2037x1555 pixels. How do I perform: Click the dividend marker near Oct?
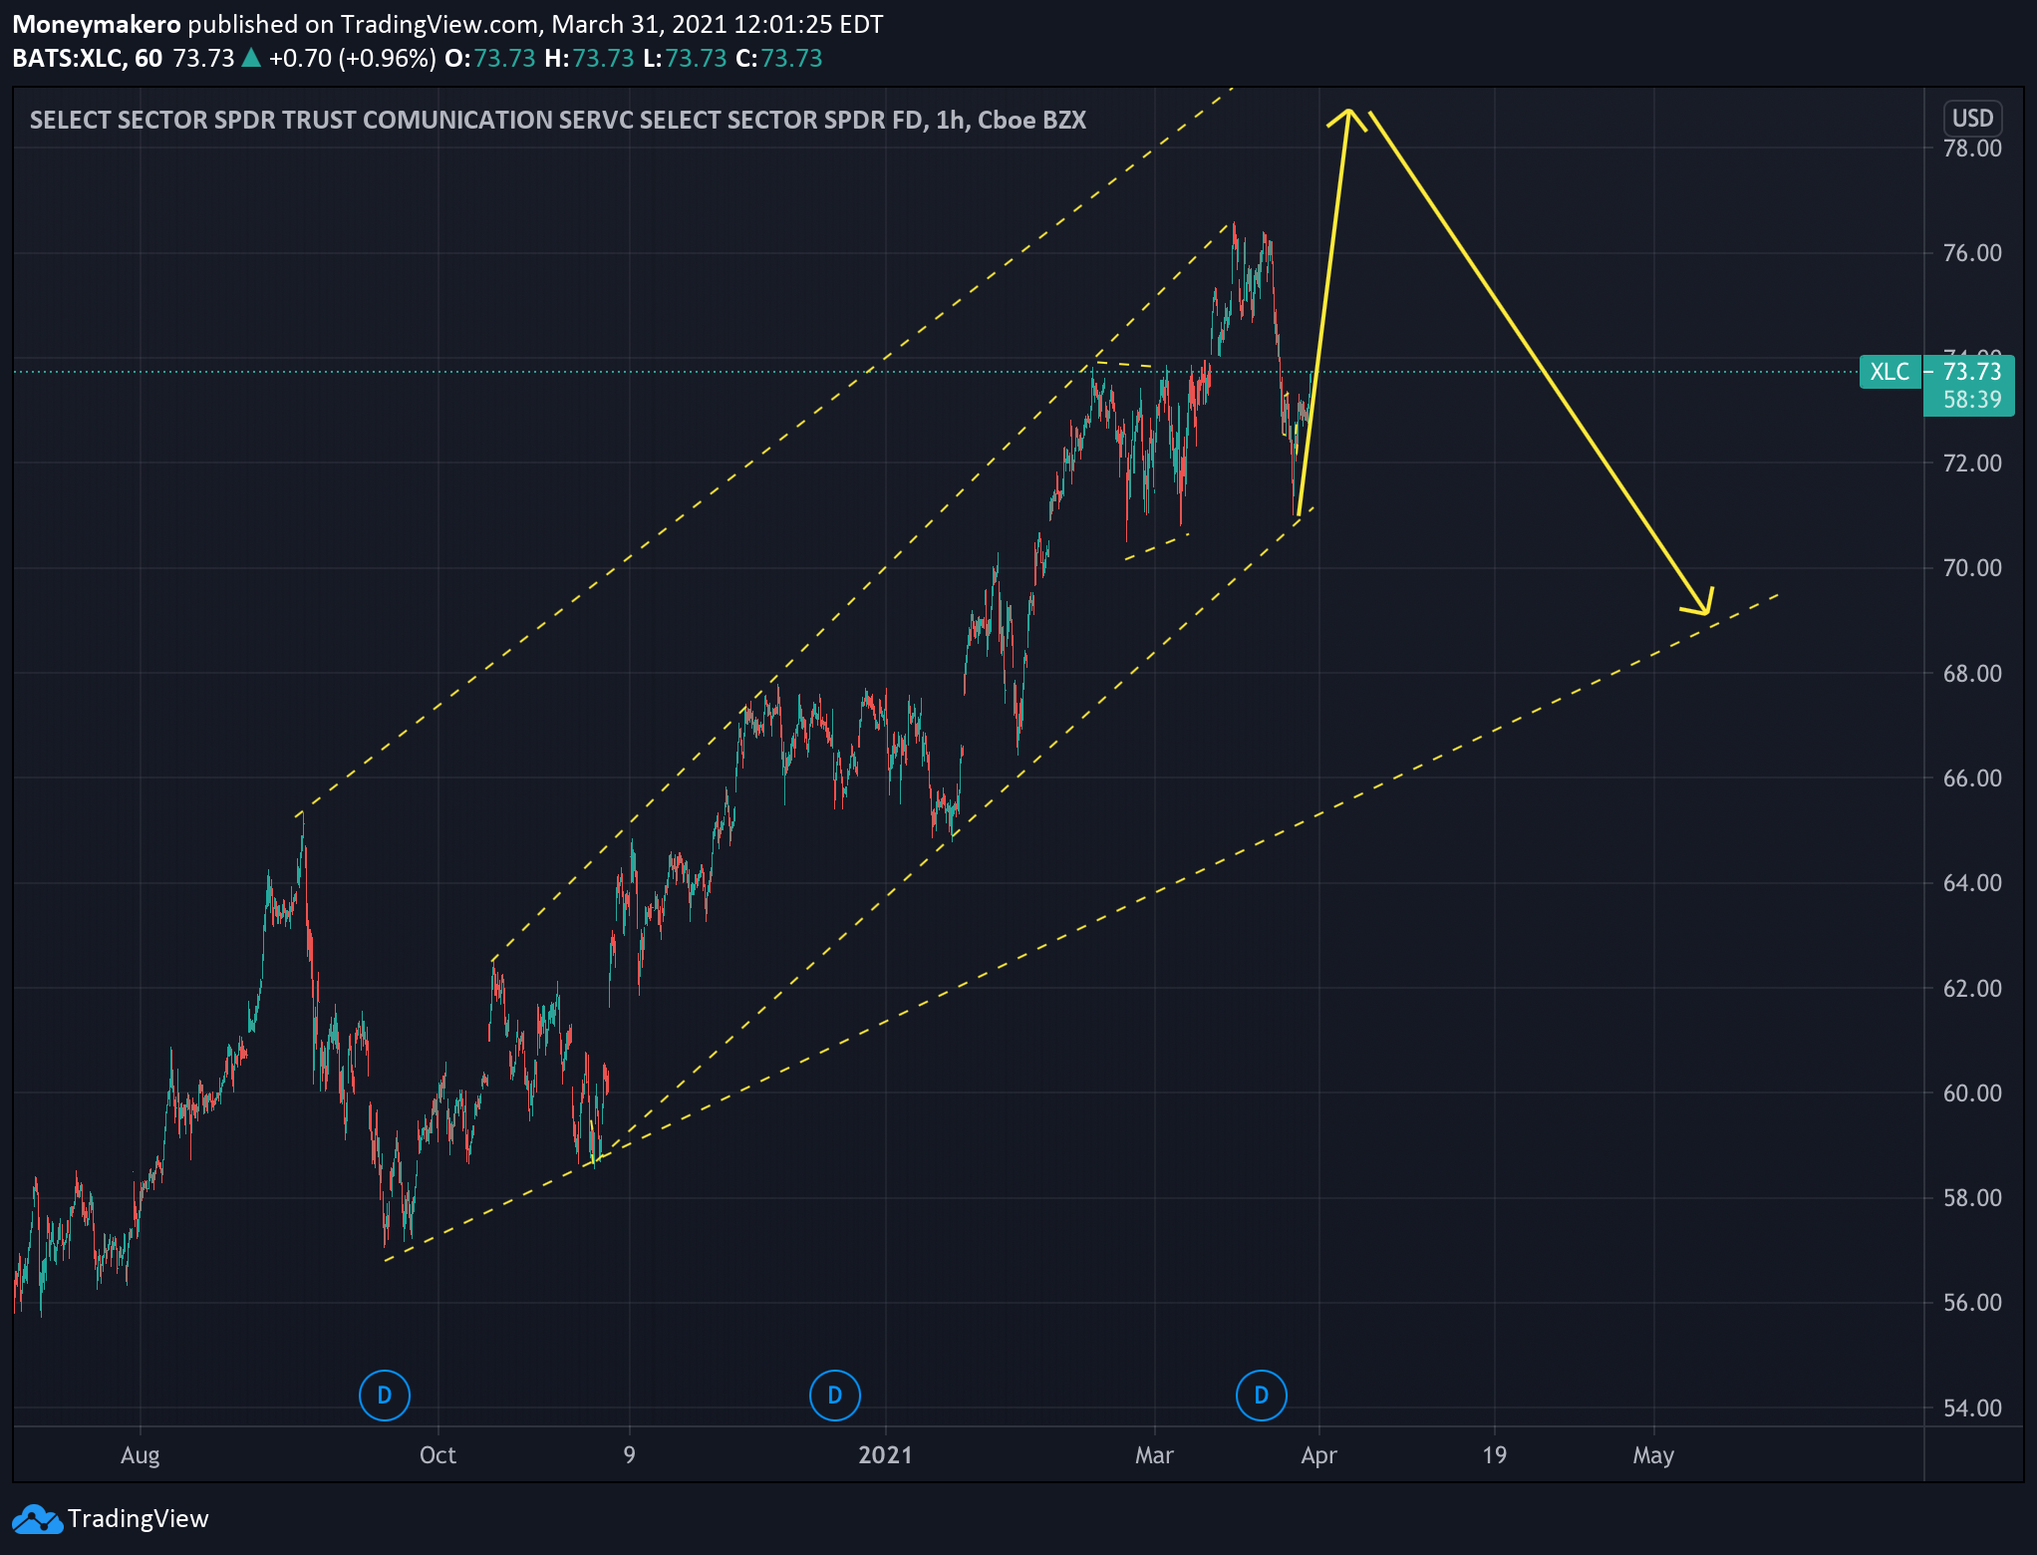click(385, 1396)
